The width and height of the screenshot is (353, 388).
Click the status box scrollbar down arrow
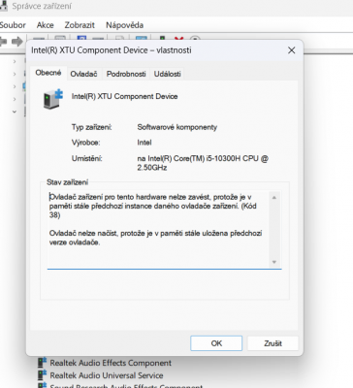pyautogui.click(x=274, y=262)
